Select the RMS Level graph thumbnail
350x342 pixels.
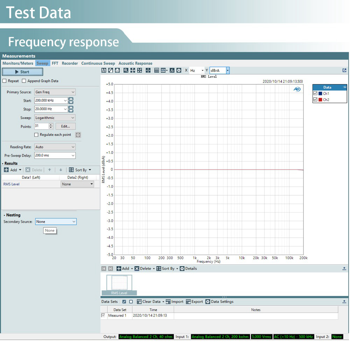click(x=119, y=283)
